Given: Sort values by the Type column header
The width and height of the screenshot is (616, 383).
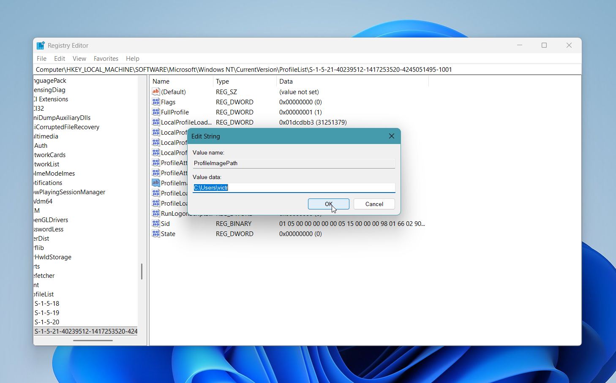Looking at the screenshot, I should click(245, 81).
